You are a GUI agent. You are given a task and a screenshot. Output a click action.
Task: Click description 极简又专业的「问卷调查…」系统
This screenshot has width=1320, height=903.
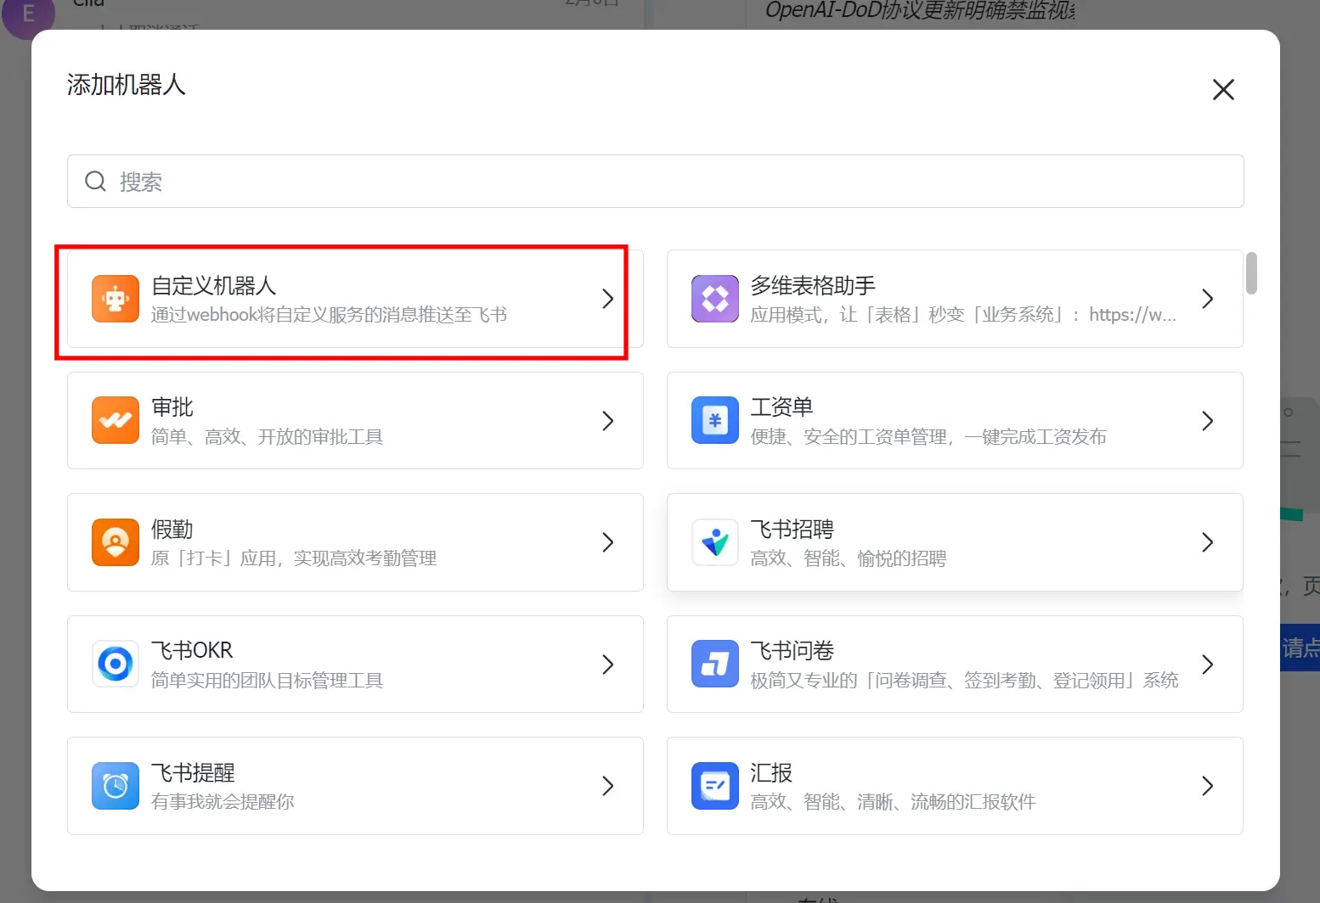964,681
